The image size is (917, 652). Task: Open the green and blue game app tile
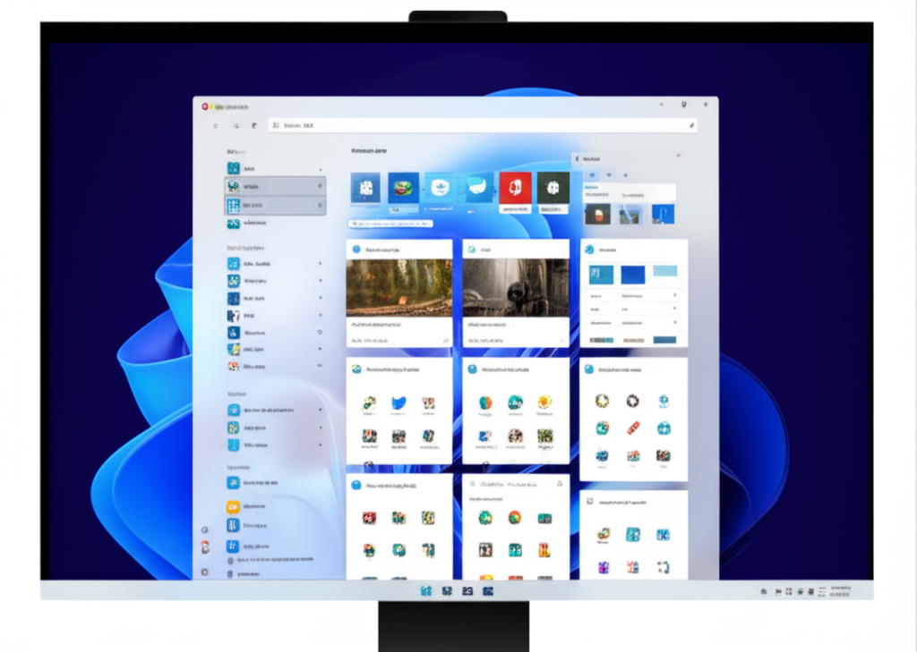(403, 188)
